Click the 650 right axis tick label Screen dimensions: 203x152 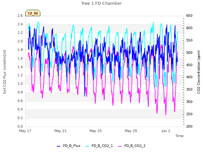tap(189, 16)
